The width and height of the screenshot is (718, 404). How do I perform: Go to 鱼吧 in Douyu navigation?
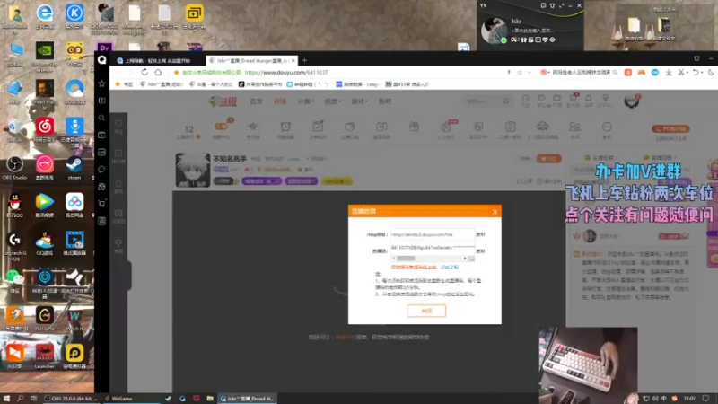click(385, 101)
